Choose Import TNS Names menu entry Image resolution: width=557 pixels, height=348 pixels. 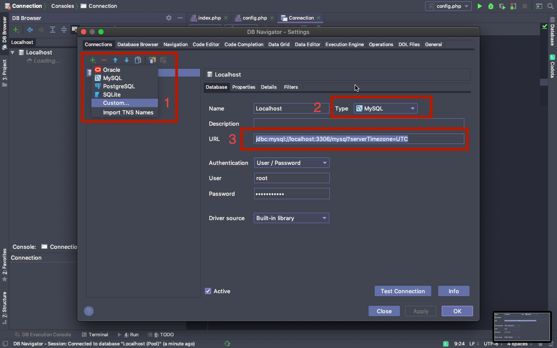click(x=124, y=112)
